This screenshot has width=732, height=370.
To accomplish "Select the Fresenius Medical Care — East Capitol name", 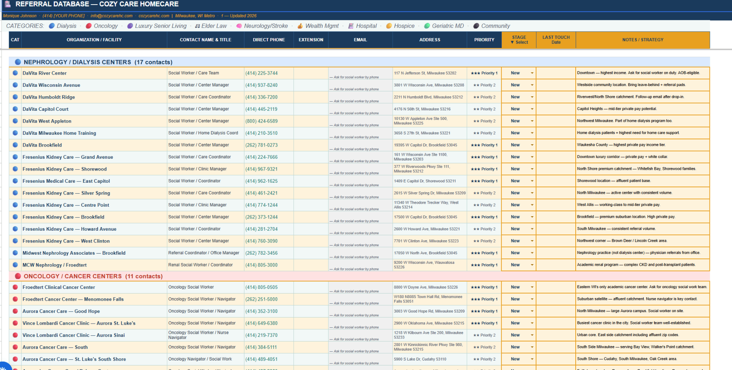I will [66, 181].
